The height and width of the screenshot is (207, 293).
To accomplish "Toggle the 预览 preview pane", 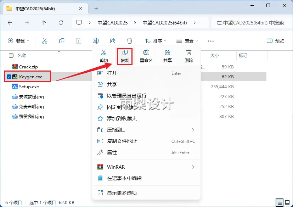I will (275, 41).
